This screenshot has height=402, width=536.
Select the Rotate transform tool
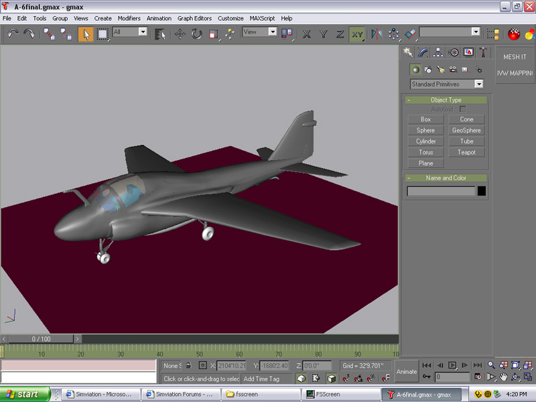[197, 33]
